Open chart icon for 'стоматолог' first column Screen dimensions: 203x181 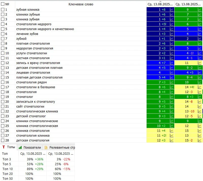pyautogui.click(x=171, y=97)
